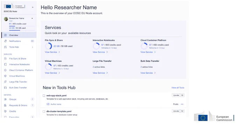View Service for Interactive Notebooks

[x=100, y=52]
